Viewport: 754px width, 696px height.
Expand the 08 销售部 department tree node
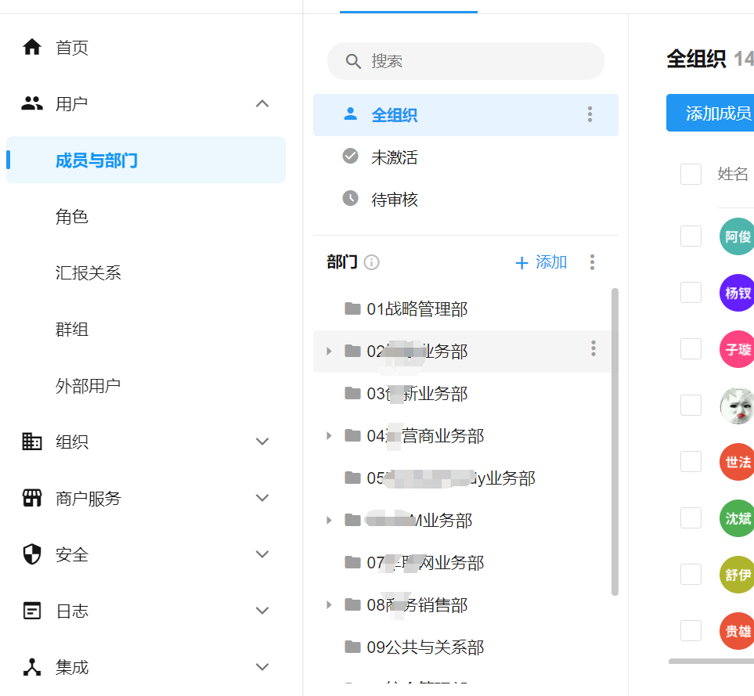tap(329, 604)
